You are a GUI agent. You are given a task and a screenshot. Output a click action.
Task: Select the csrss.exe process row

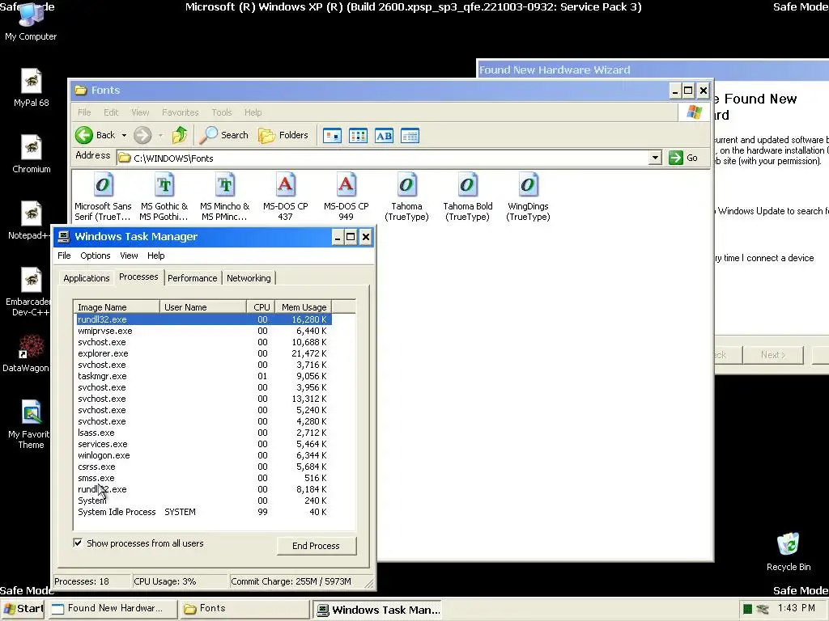(202, 467)
